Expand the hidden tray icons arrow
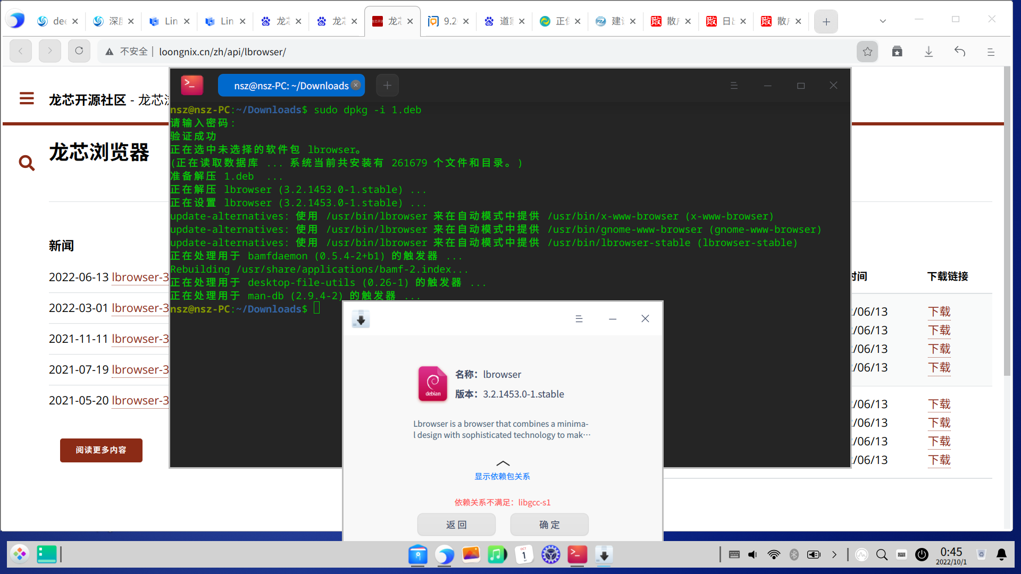 tap(834, 555)
